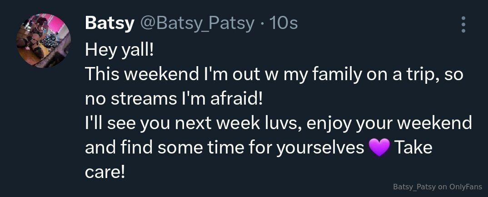488x197 pixels.
Task: Open the tweet's three-dot more options menu
Action: [463, 24]
